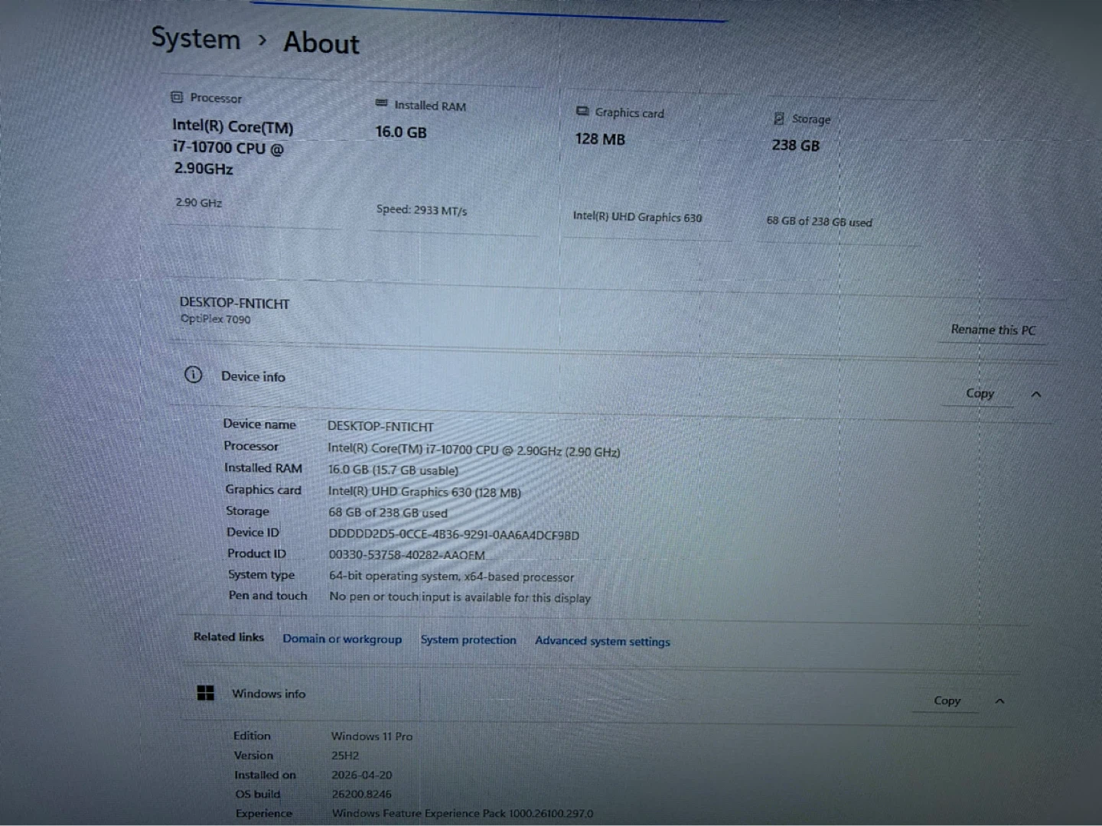The width and height of the screenshot is (1102, 826).
Task: Click Intel(R) UHD Graphics 630 card text
Action: 637,217
